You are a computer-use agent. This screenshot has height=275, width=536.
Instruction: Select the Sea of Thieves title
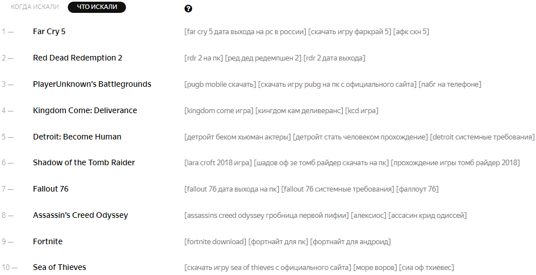tap(59, 267)
